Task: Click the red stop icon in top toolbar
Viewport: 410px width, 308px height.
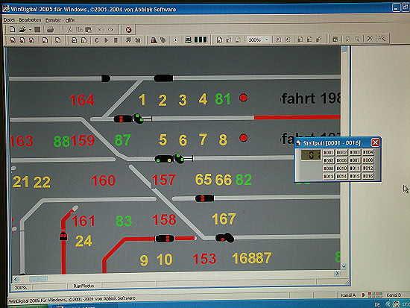Action: (x=128, y=30)
